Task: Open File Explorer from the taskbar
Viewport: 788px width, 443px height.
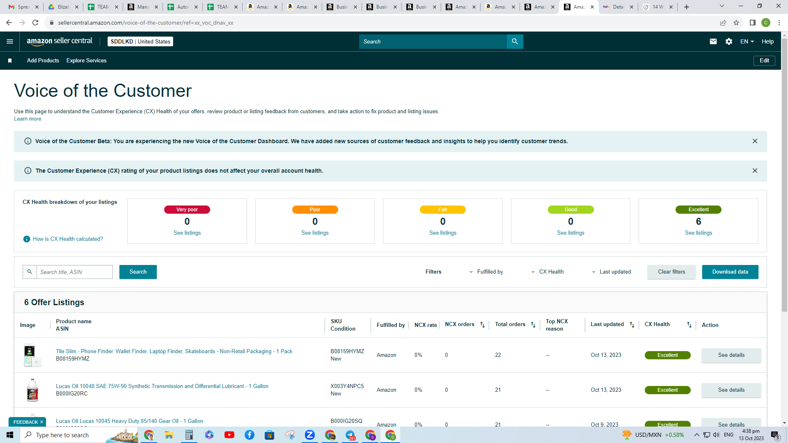Action: click(169, 435)
